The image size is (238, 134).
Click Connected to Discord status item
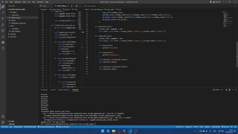coord(46,127)
